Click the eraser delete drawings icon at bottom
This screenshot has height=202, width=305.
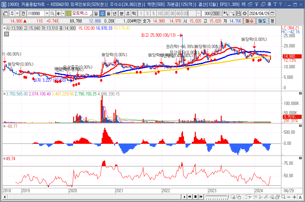[272, 197]
